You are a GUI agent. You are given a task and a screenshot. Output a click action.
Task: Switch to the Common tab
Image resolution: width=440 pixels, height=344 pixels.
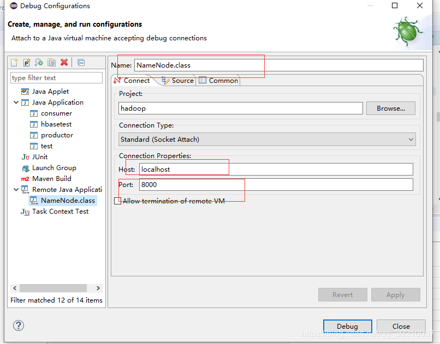[223, 81]
